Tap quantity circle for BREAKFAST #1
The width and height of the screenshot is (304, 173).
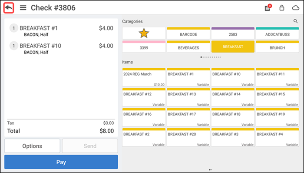pos(14,28)
